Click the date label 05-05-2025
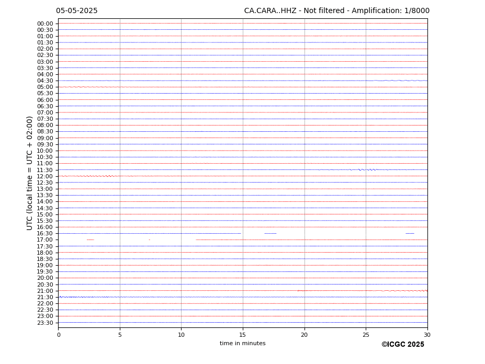The image size is (485, 364). click(x=77, y=10)
